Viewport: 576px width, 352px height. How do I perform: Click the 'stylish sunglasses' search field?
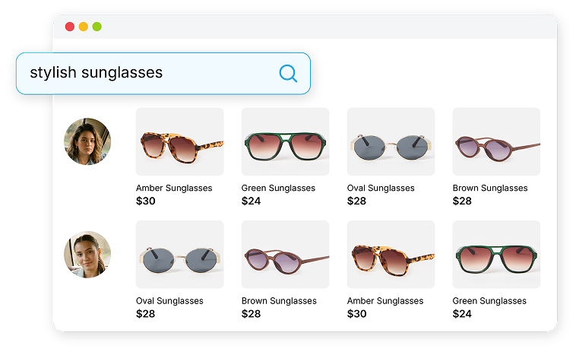(163, 74)
